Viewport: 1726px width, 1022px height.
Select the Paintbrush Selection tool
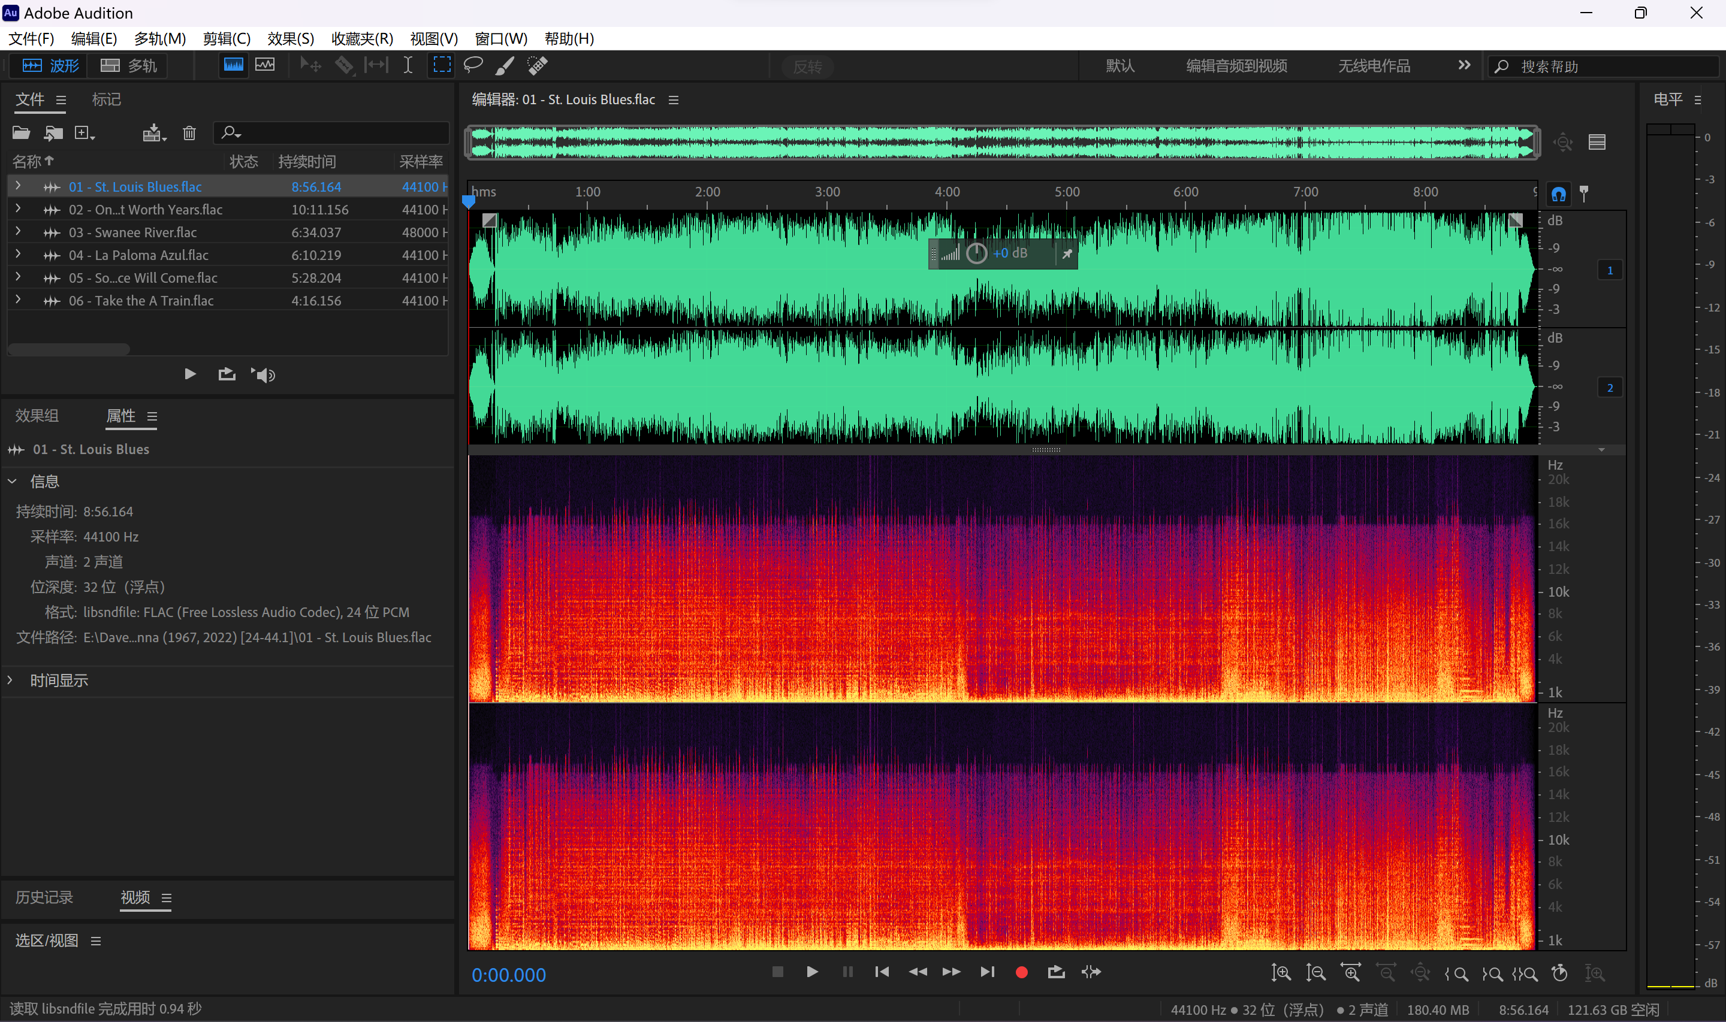[x=505, y=65]
